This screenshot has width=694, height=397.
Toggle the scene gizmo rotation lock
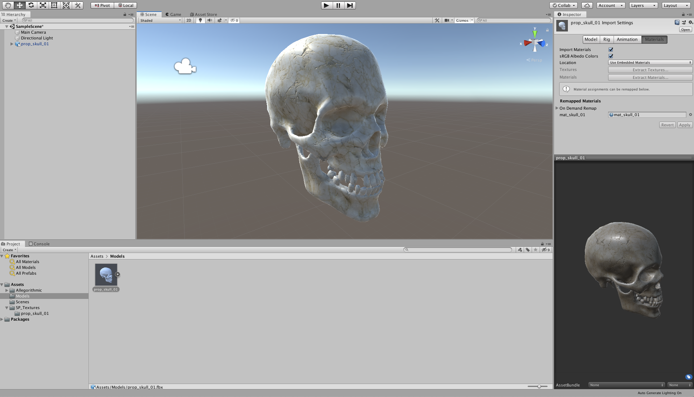click(547, 30)
